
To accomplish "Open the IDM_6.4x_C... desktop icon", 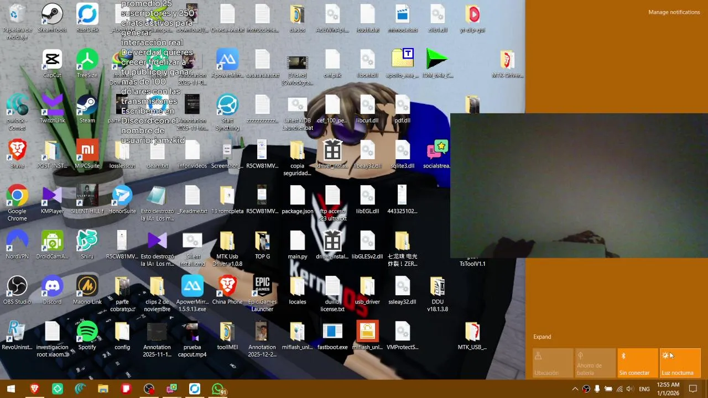I will [438, 64].
